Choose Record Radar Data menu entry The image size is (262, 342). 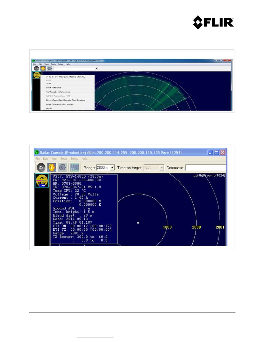click(66, 100)
